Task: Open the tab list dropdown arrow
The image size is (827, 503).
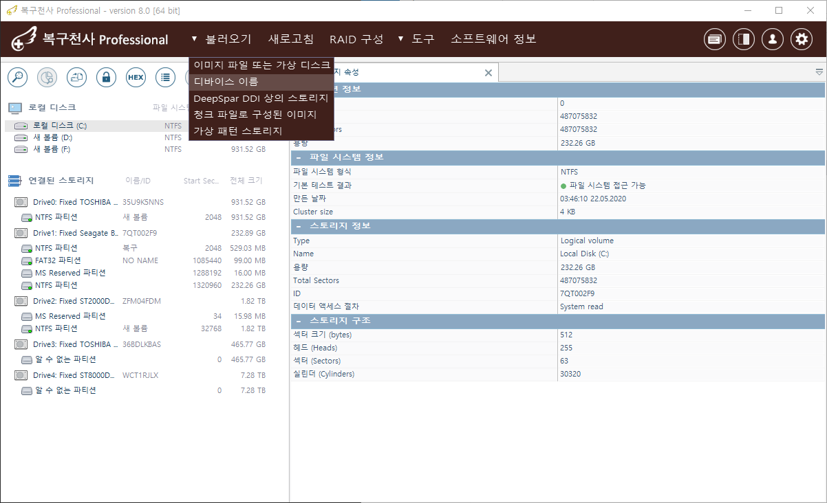Action: (819, 71)
